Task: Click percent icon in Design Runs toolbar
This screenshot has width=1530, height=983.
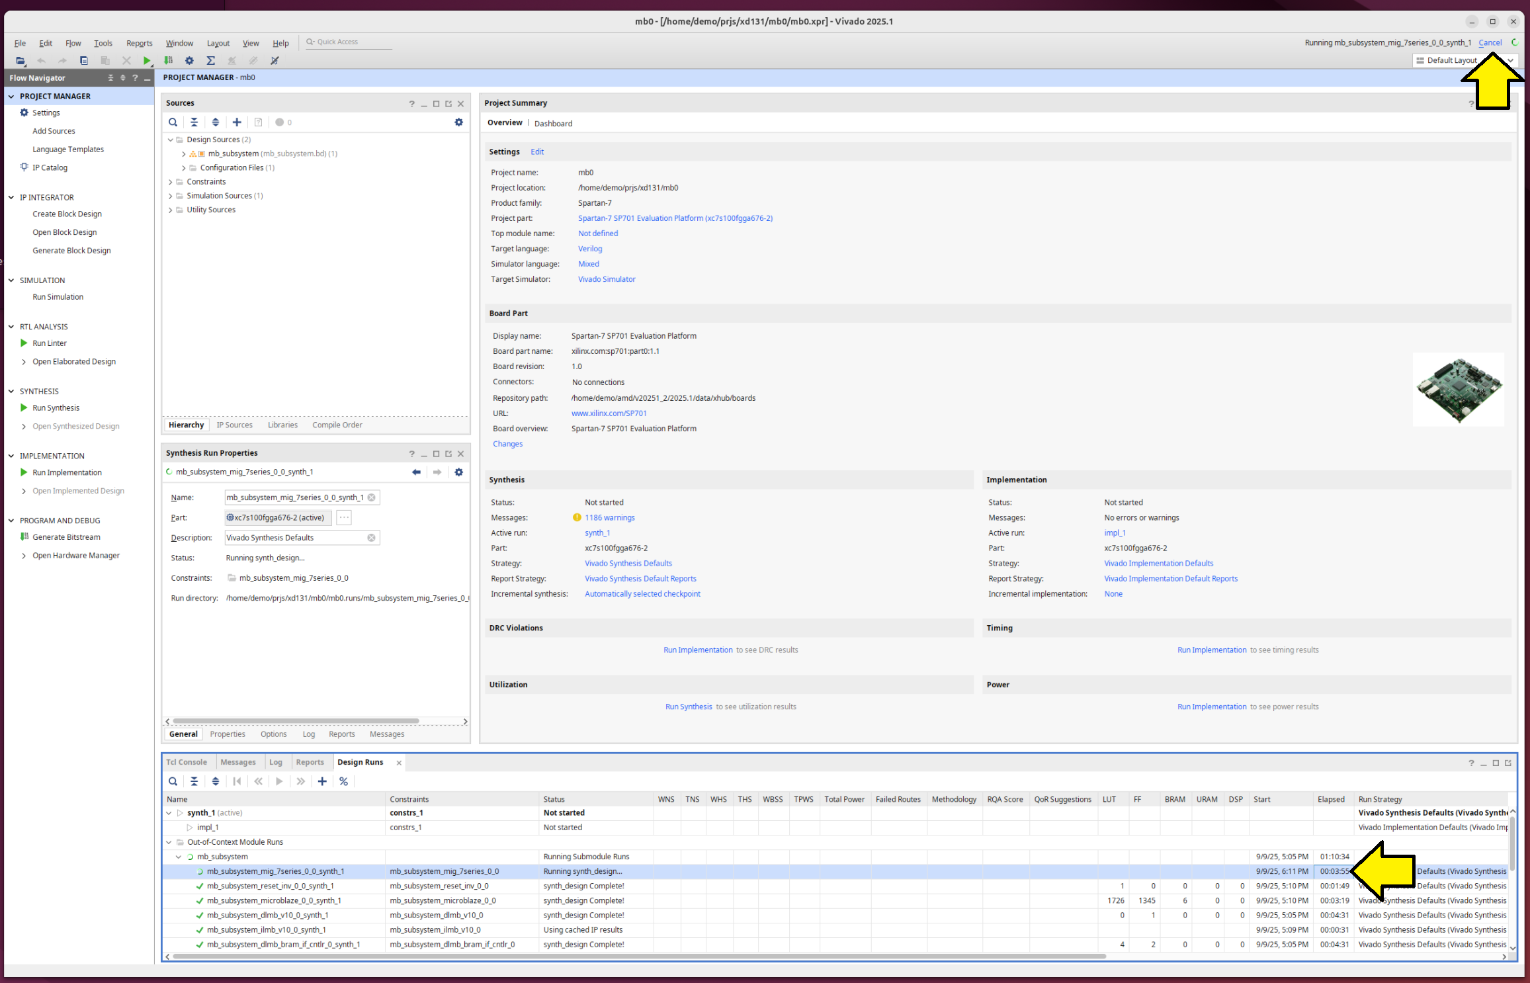Action: [343, 781]
